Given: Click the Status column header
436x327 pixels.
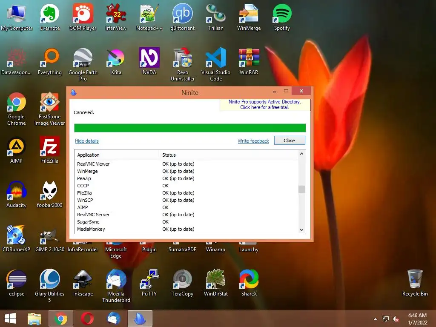Looking at the screenshot, I should point(228,155).
